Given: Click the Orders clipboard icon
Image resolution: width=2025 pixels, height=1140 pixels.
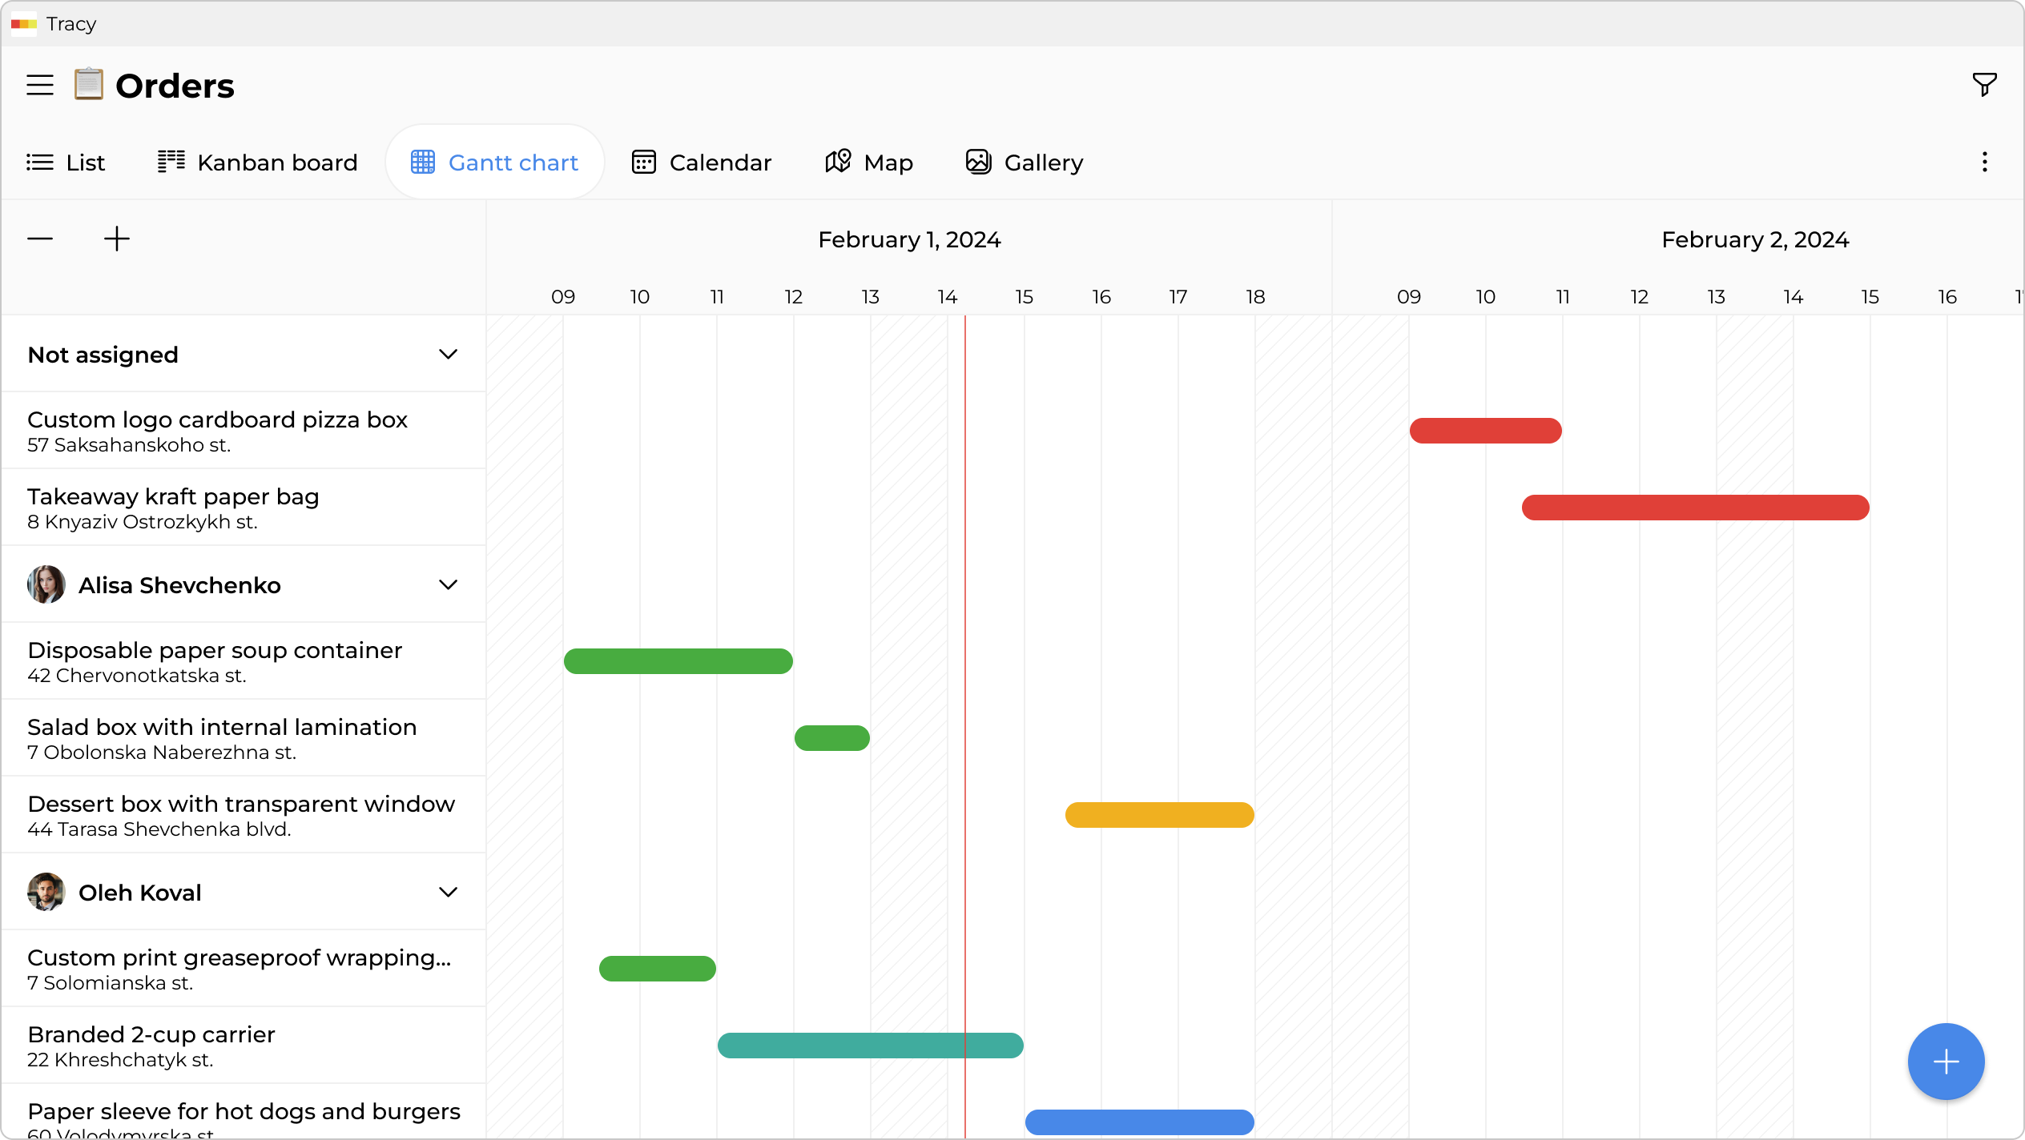Looking at the screenshot, I should click(x=88, y=84).
